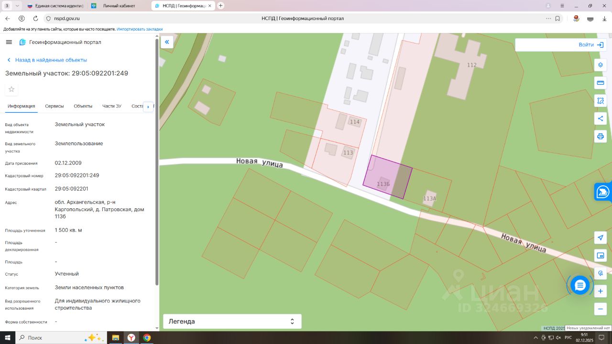The image size is (612, 344).
Task: Open browser downloads arrow icon
Action: click(604, 18)
